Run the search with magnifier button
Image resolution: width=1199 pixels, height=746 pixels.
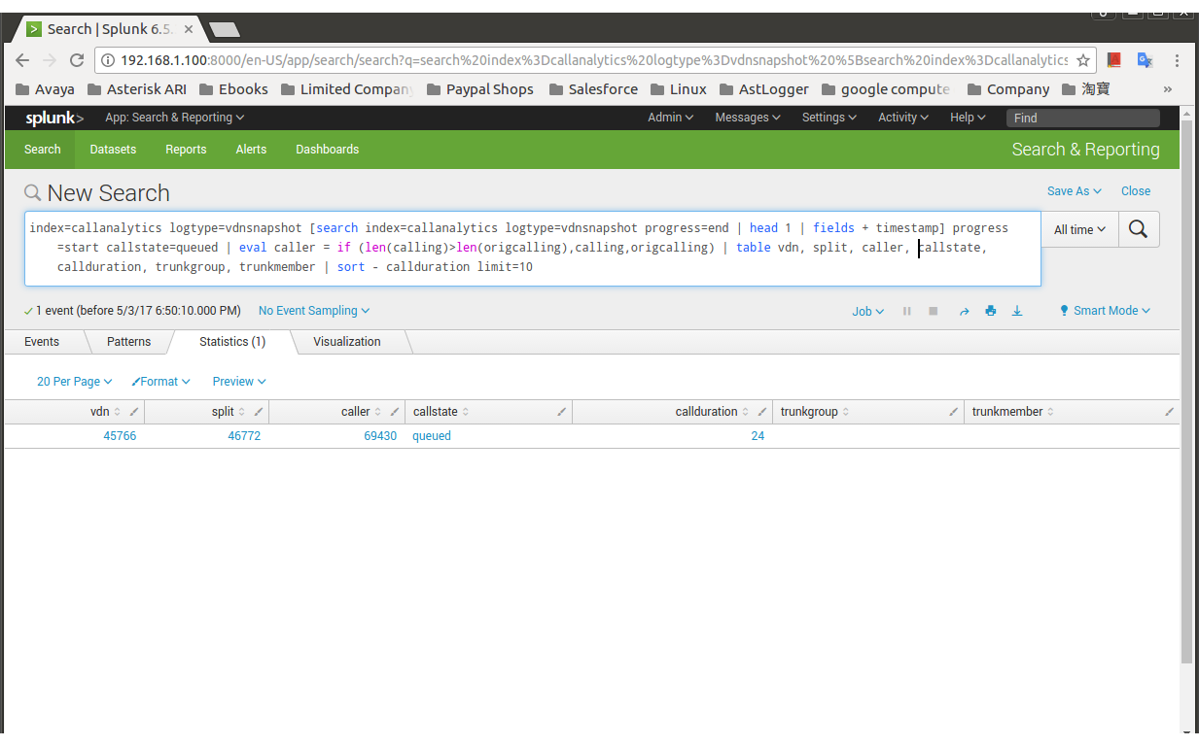pos(1139,229)
